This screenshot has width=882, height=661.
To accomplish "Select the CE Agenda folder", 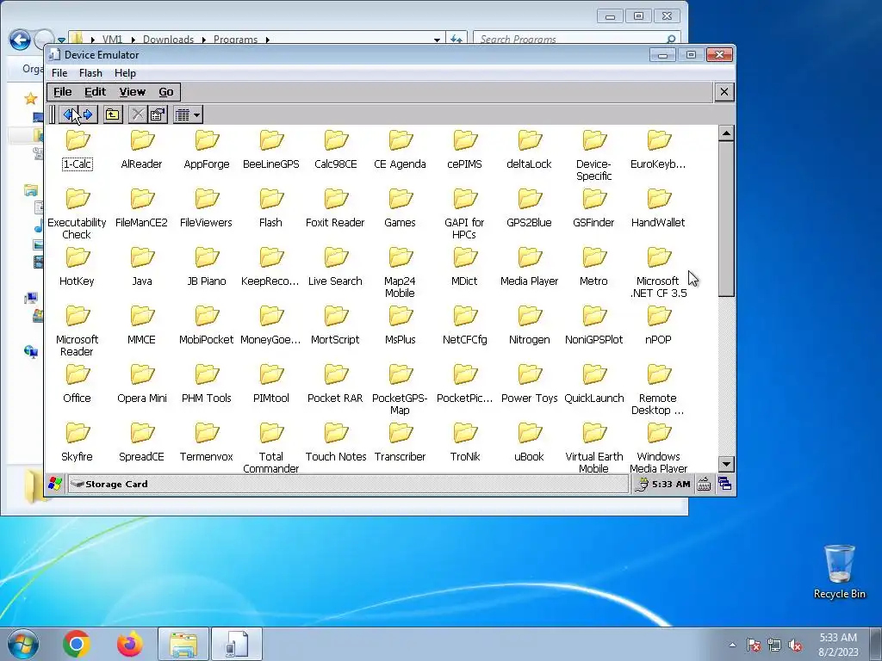I will click(x=400, y=150).
